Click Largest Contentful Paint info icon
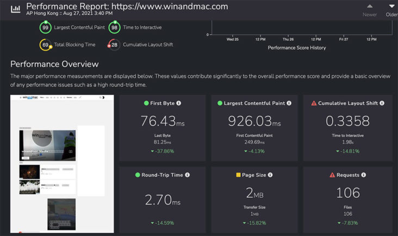398x236 pixels. point(289,103)
